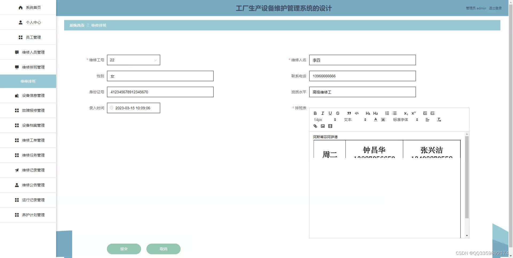Click the 联系电话 input field

pyautogui.click(x=362, y=76)
